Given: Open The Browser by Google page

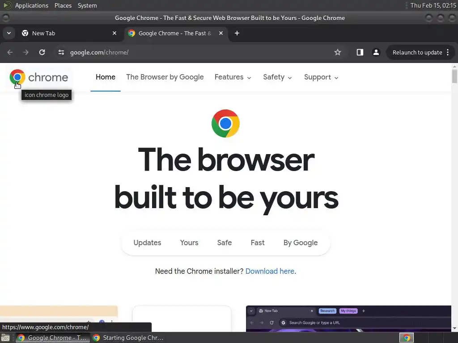Looking at the screenshot, I should (165, 77).
